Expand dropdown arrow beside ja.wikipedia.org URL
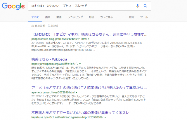187x120 pixels. tap(80, 64)
